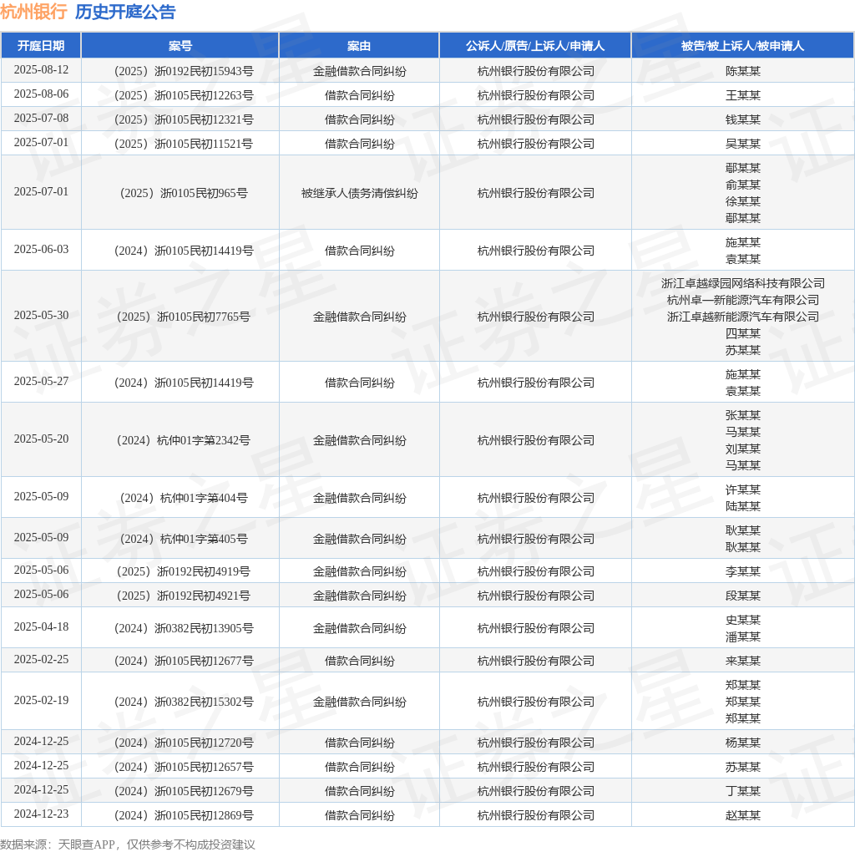Click case number 浙0105民初12869号
The image size is (855, 852).
(x=184, y=815)
